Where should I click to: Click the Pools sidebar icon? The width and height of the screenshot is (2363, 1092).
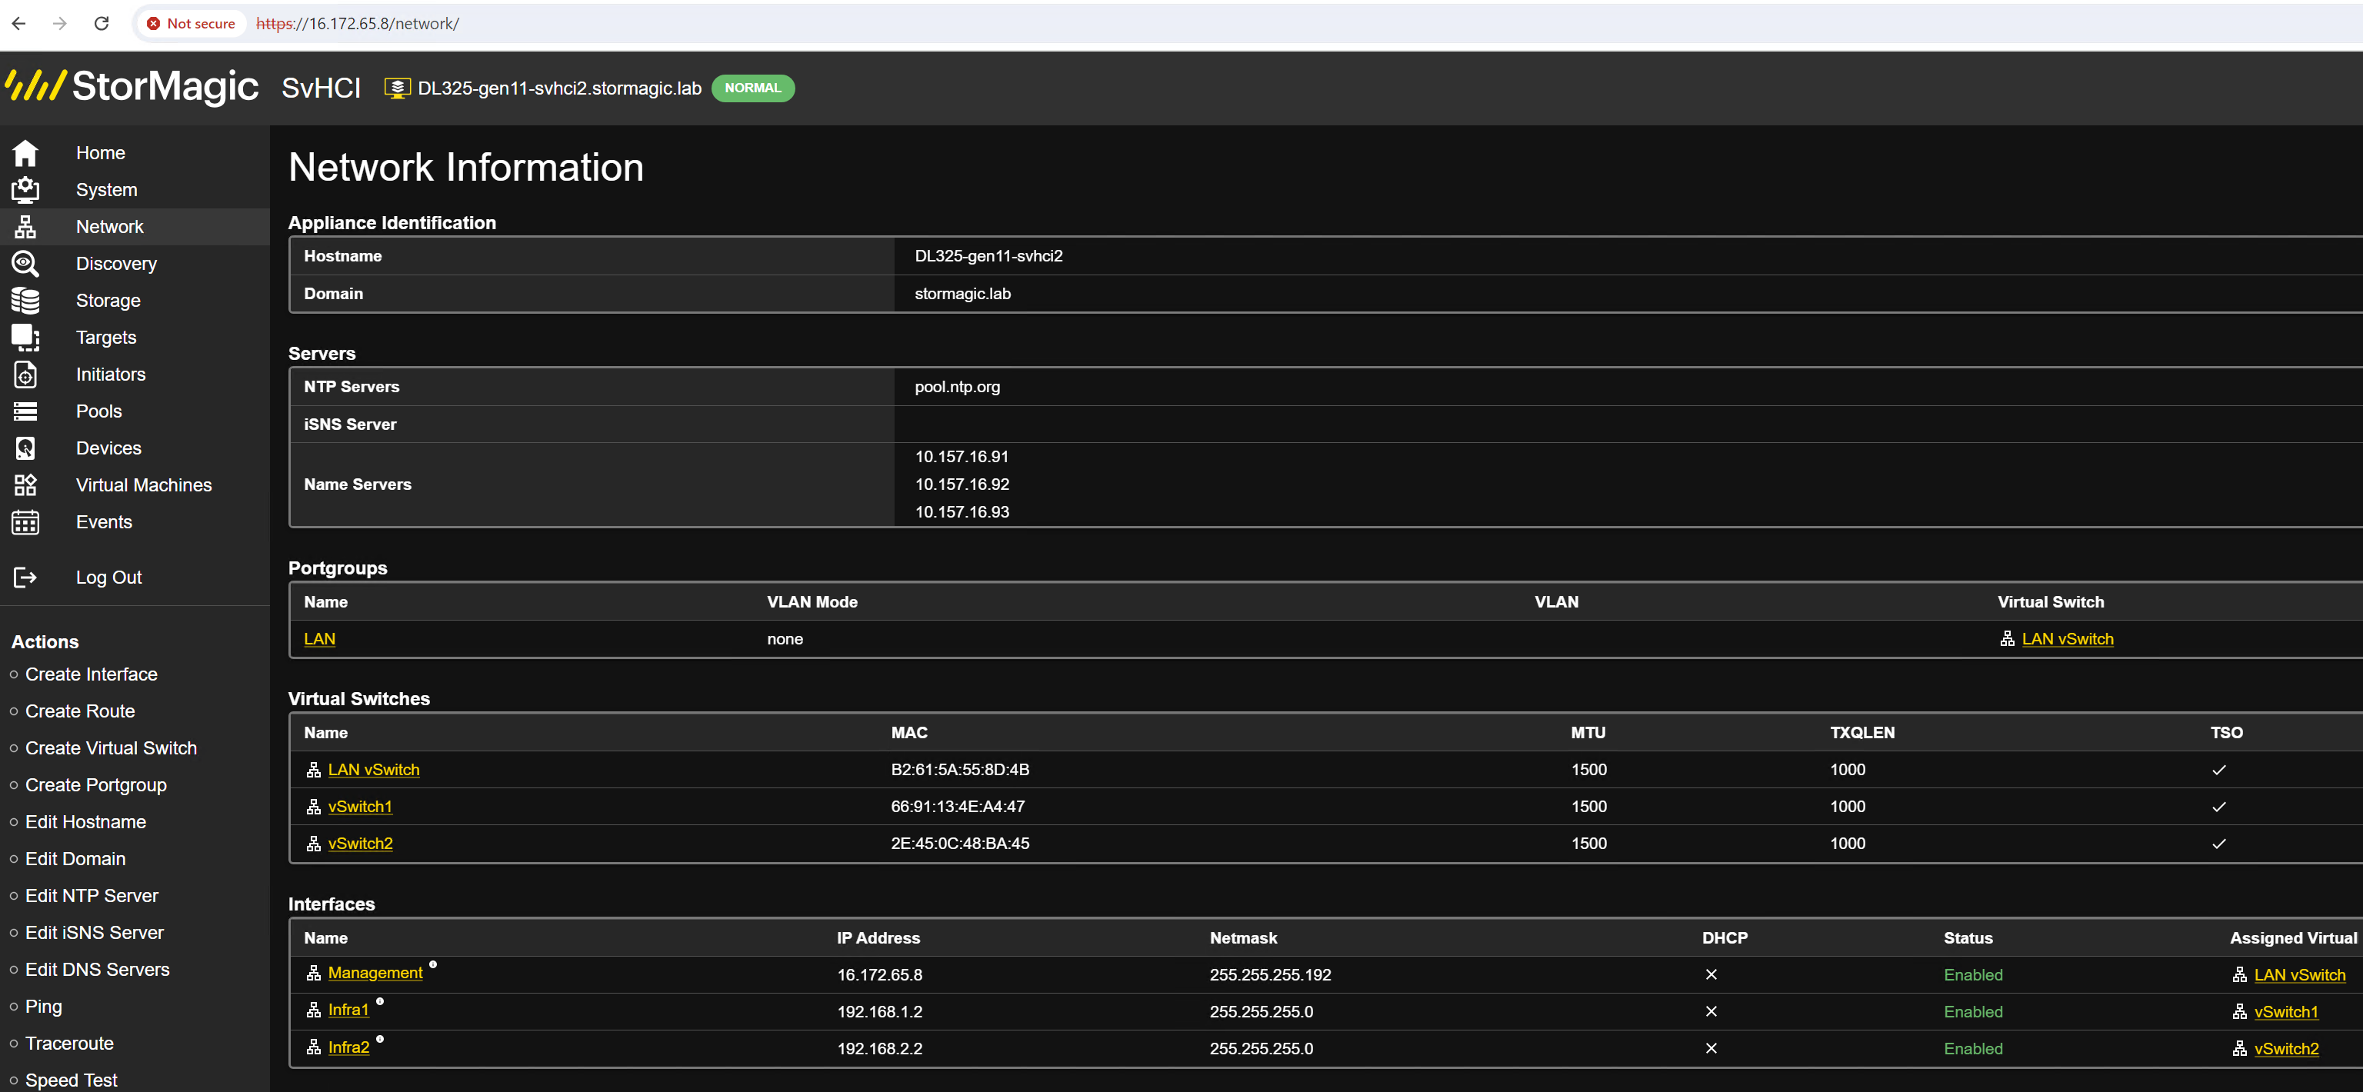(25, 411)
